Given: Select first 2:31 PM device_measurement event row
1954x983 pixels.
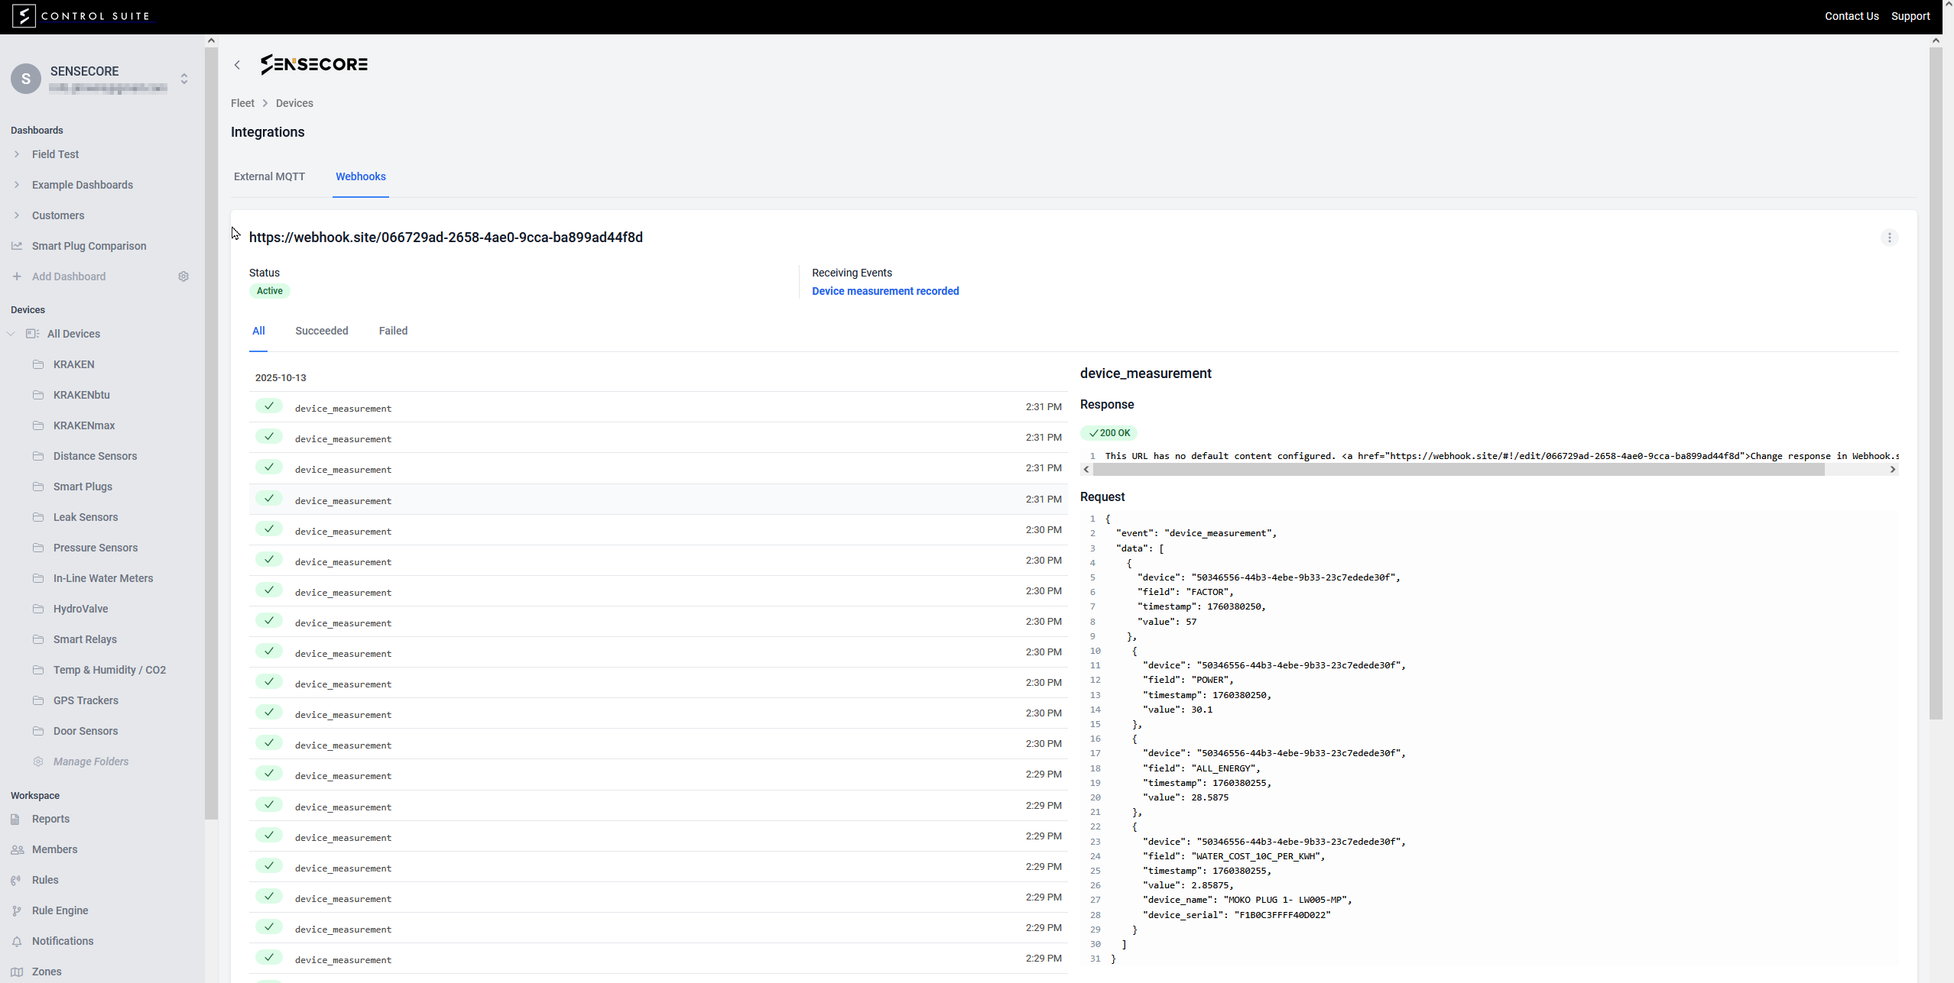Looking at the screenshot, I should [x=657, y=407].
